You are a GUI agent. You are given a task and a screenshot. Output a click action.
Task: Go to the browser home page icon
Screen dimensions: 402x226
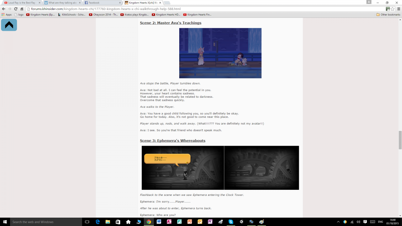point(22,9)
